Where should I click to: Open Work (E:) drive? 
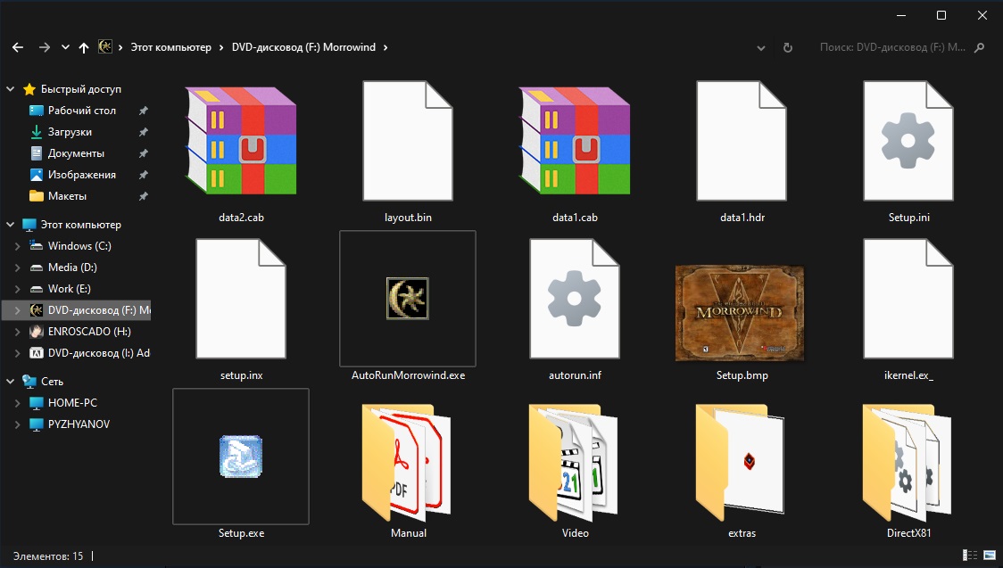(69, 289)
